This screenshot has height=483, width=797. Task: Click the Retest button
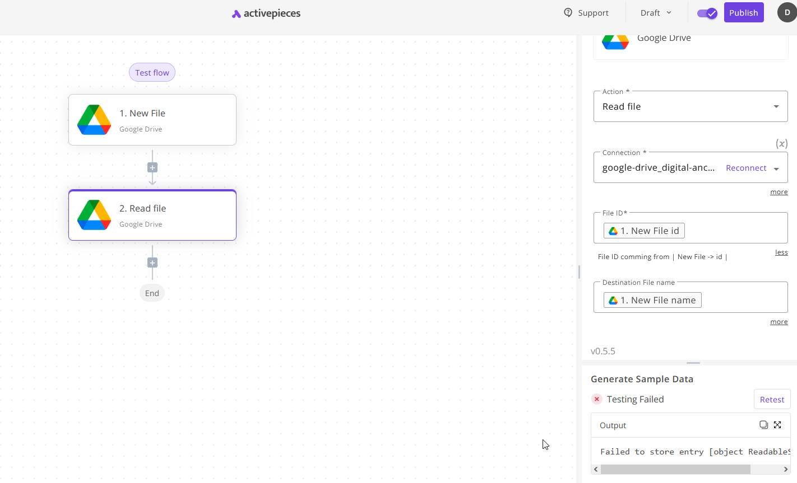pyautogui.click(x=772, y=399)
